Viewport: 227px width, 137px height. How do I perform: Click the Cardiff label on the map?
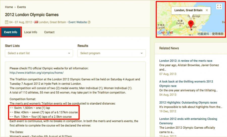161,28
